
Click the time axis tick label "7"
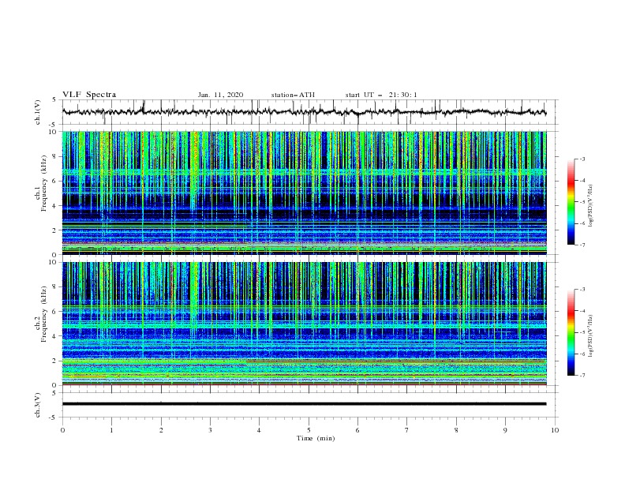point(407,430)
